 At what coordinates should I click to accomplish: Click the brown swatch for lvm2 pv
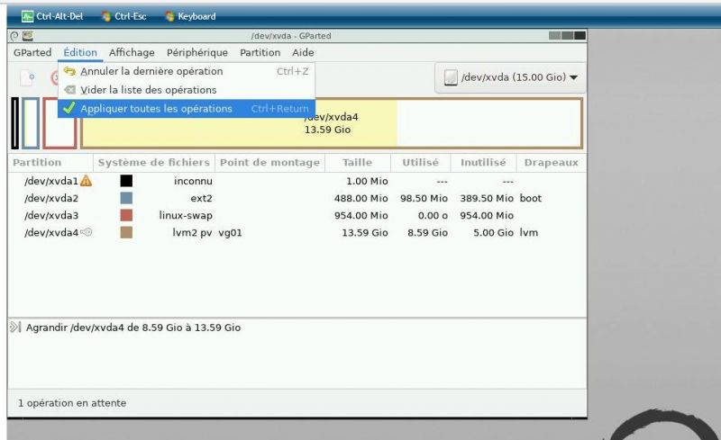point(126,232)
